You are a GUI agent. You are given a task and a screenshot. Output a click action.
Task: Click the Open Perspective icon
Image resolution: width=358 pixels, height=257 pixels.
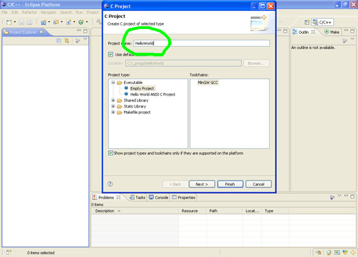307,22
